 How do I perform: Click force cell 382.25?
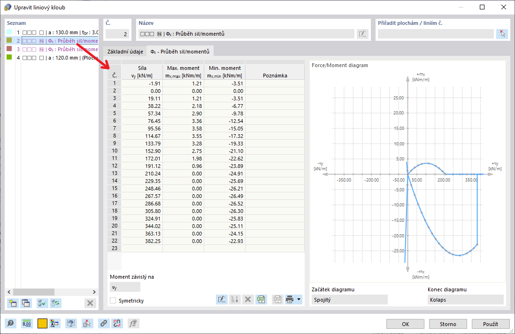pyautogui.click(x=142, y=241)
